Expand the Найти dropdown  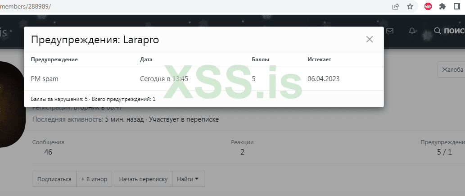[188, 179]
